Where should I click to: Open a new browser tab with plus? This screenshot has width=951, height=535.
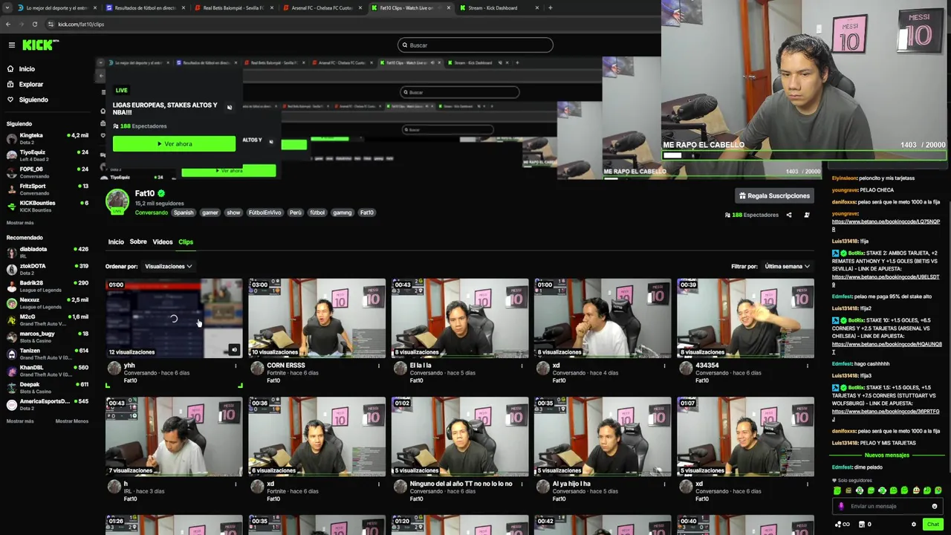pos(550,7)
